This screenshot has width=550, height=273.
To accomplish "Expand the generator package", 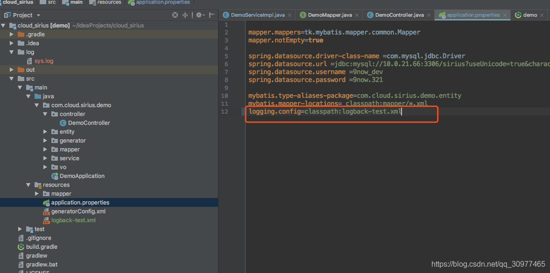I will tap(45, 141).
